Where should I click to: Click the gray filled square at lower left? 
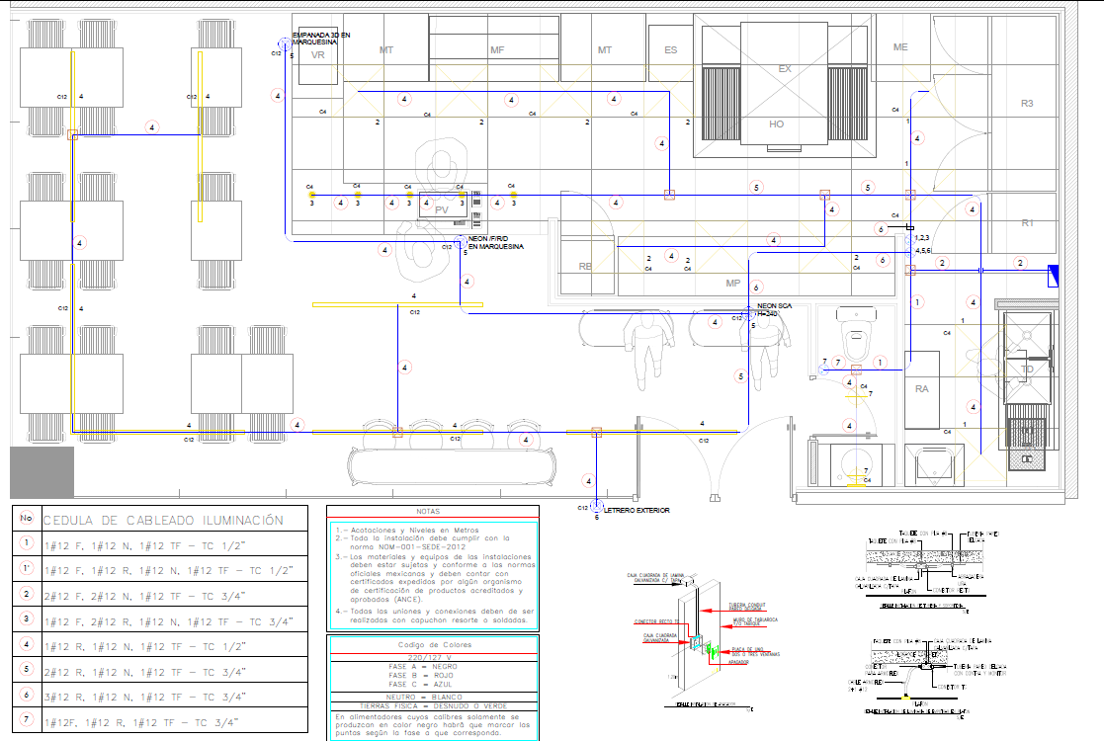[x=42, y=471]
